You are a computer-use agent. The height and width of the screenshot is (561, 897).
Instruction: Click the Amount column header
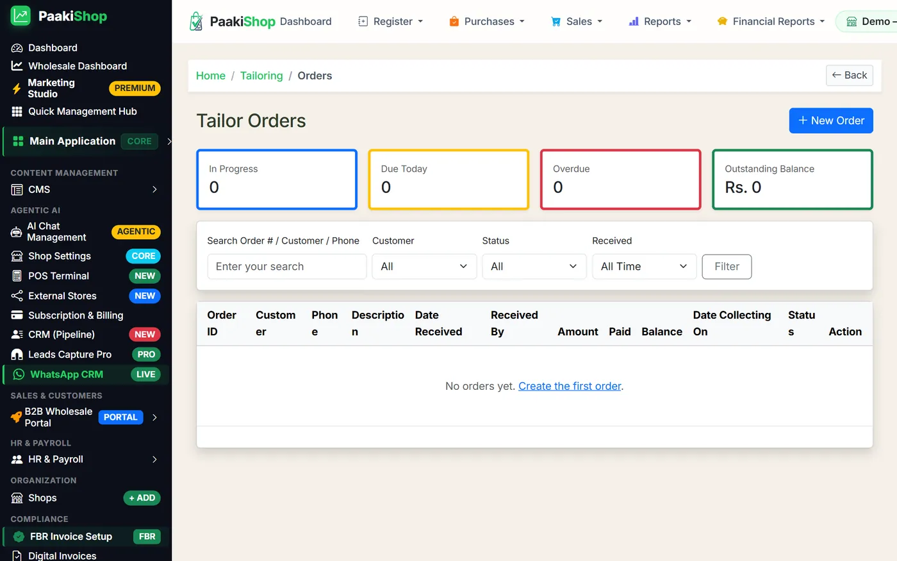(x=578, y=332)
